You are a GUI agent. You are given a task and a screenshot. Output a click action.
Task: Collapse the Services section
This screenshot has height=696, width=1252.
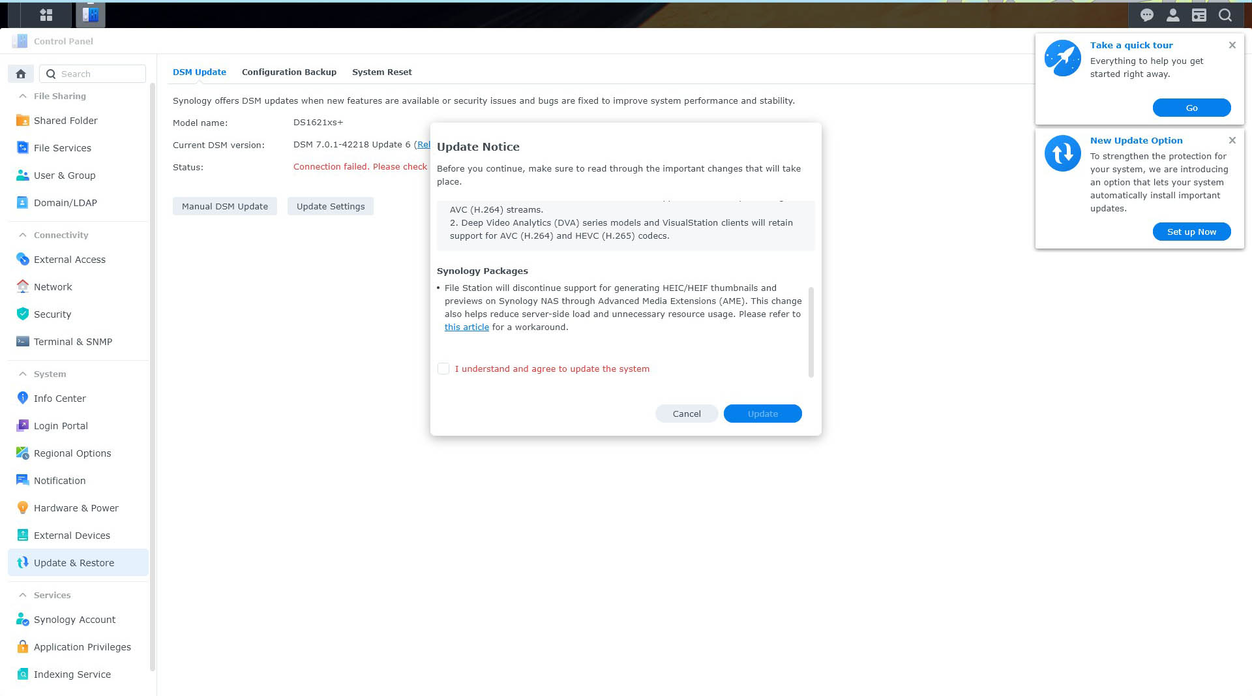(x=23, y=595)
